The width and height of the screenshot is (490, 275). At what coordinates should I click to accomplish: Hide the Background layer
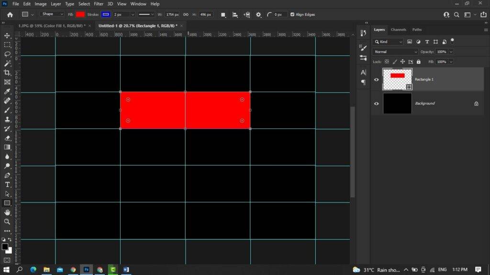pos(376,104)
